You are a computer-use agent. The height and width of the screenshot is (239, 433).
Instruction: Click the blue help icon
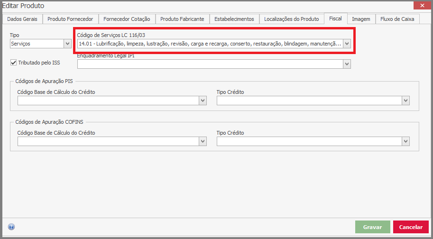pyautogui.click(x=11, y=227)
